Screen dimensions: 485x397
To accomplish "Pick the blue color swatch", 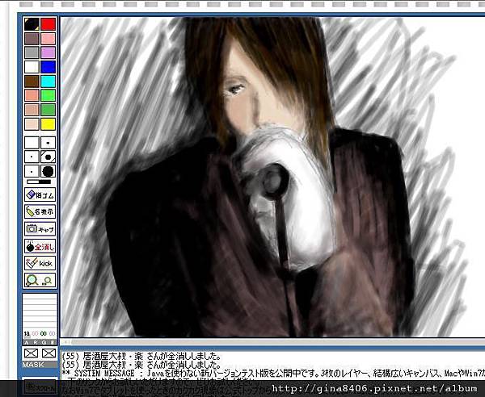I will click(48, 67).
